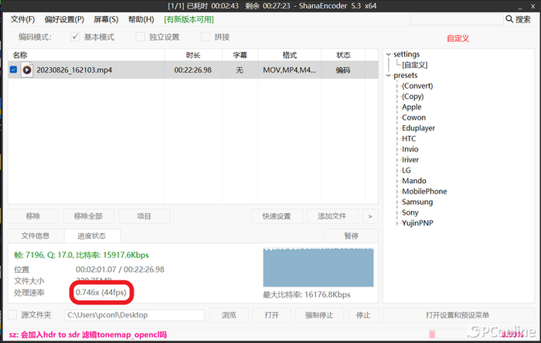Click the 移除全部 button

[x=88, y=216]
